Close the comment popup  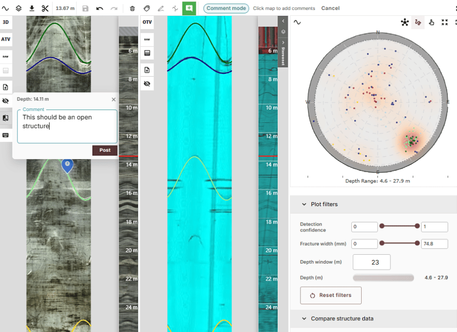tap(114, 100)
